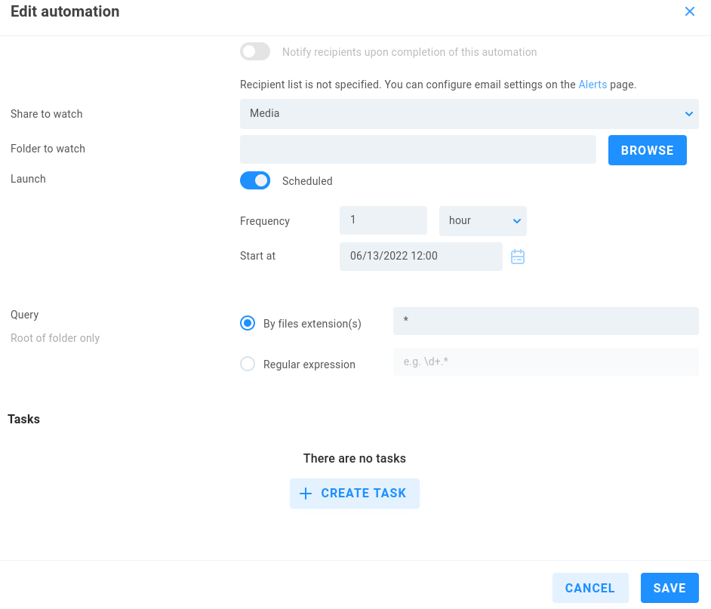Choose the Regular expression radio option
Screen dimensions: 711x609
click(x=248, y=364)
